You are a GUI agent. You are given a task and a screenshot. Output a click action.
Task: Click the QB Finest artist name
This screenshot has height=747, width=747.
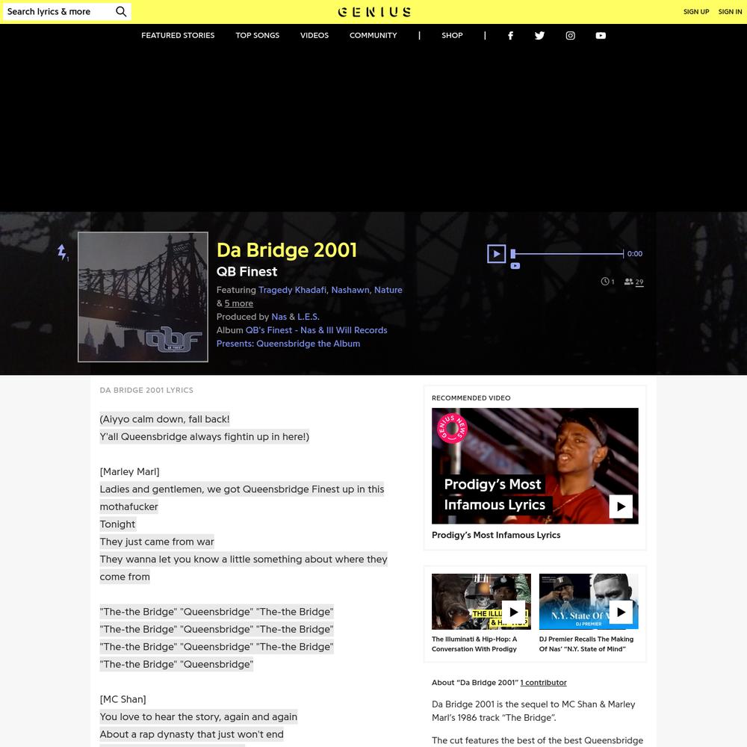[x=247, y=272]
